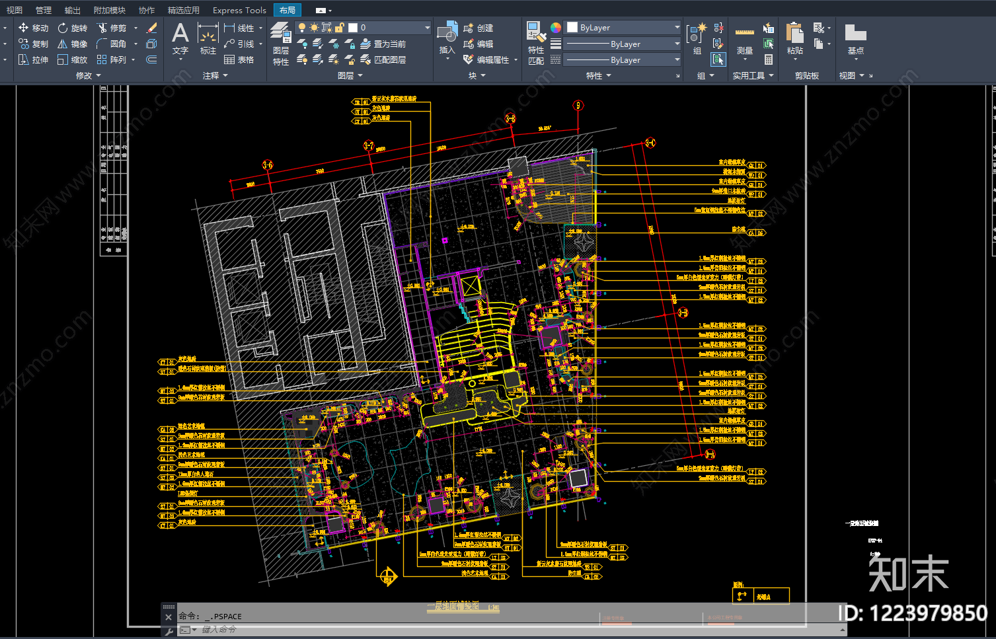Click Match Layer (匹配图层) button
Viewport: 996px width, 639px height.
(x=383, y=59)
